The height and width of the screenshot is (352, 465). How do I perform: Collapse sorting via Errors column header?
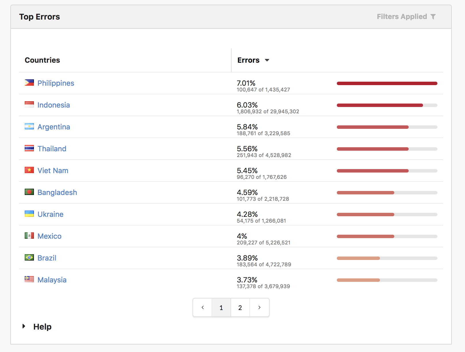click(249, 60)
